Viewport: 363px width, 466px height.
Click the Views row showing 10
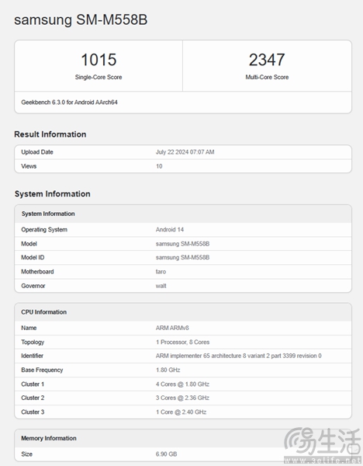(183, 166)
